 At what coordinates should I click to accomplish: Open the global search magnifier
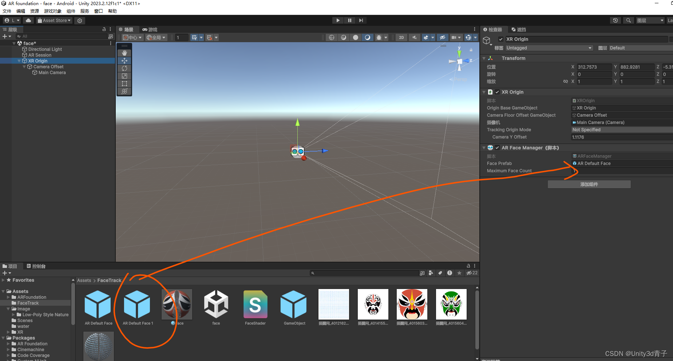(628, 20)
